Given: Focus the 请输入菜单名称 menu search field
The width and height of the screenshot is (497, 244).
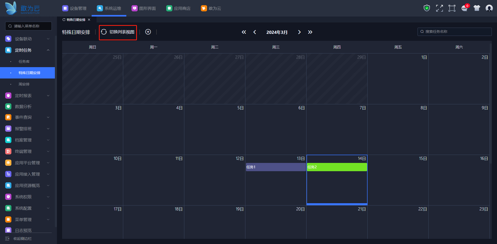Looking at the screenshot, I should [28, 26].
